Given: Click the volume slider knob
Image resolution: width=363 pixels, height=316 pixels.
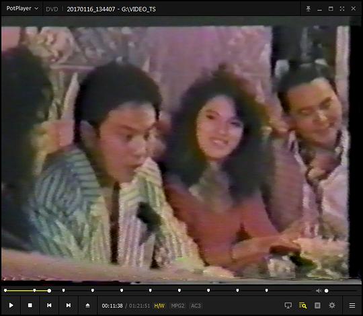Looking at the screenshot, I should [x=326, y=290].
